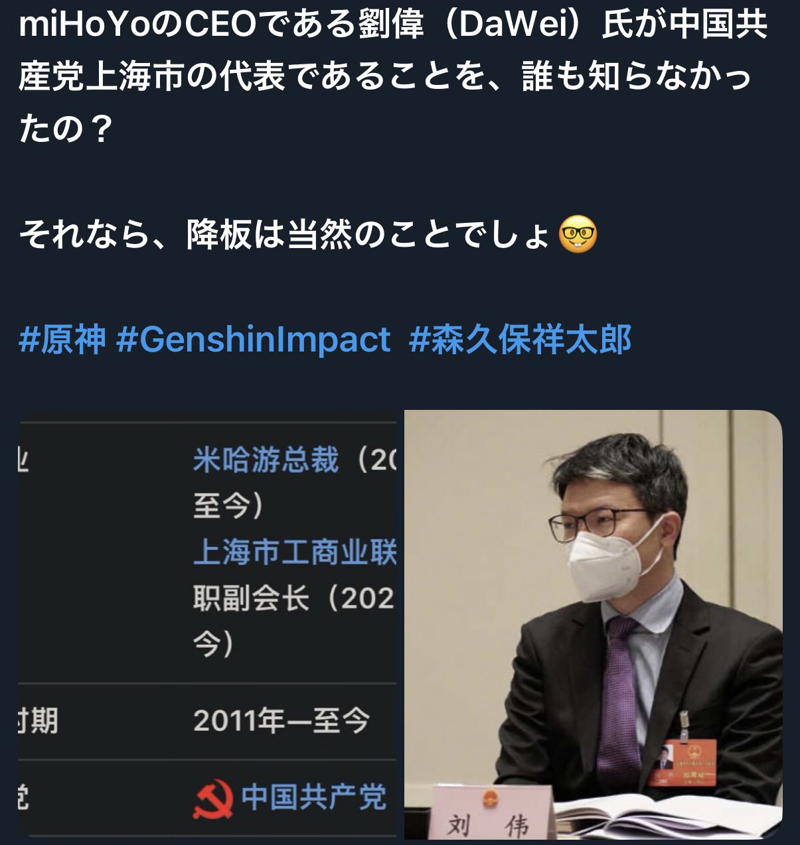Click the 中国共产党 link text
Screen dimensions: 800x845
point(313,797)
